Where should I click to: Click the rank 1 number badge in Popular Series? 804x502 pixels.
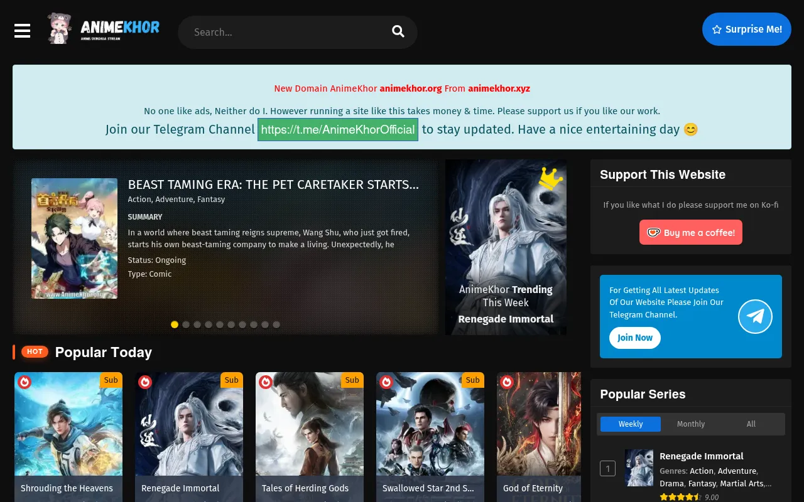tap(607, 468)
